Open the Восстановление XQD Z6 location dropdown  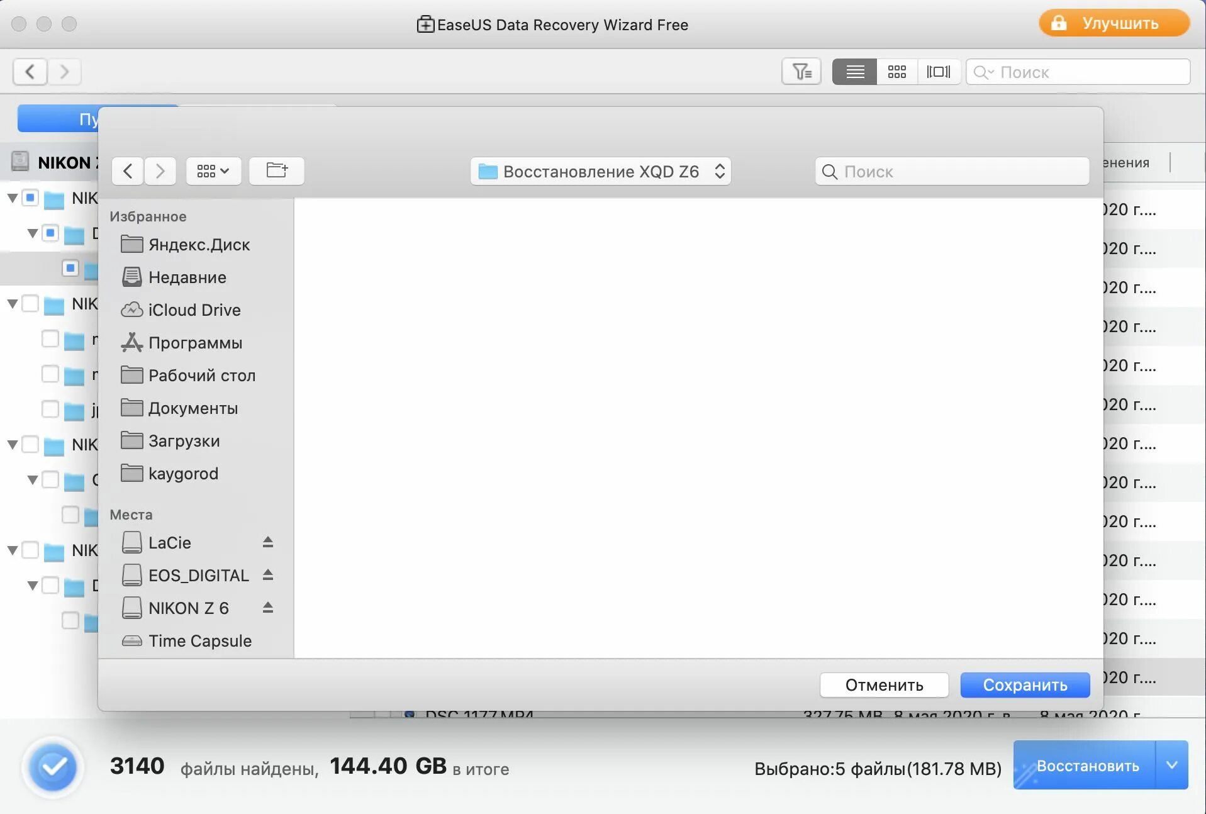point(600,171)
